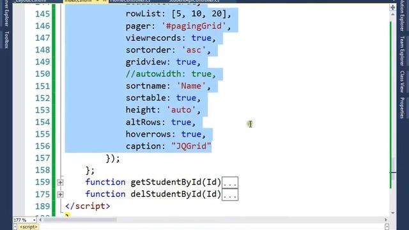
Task: Click the delStudentById function name
Action: click(166, 194)
